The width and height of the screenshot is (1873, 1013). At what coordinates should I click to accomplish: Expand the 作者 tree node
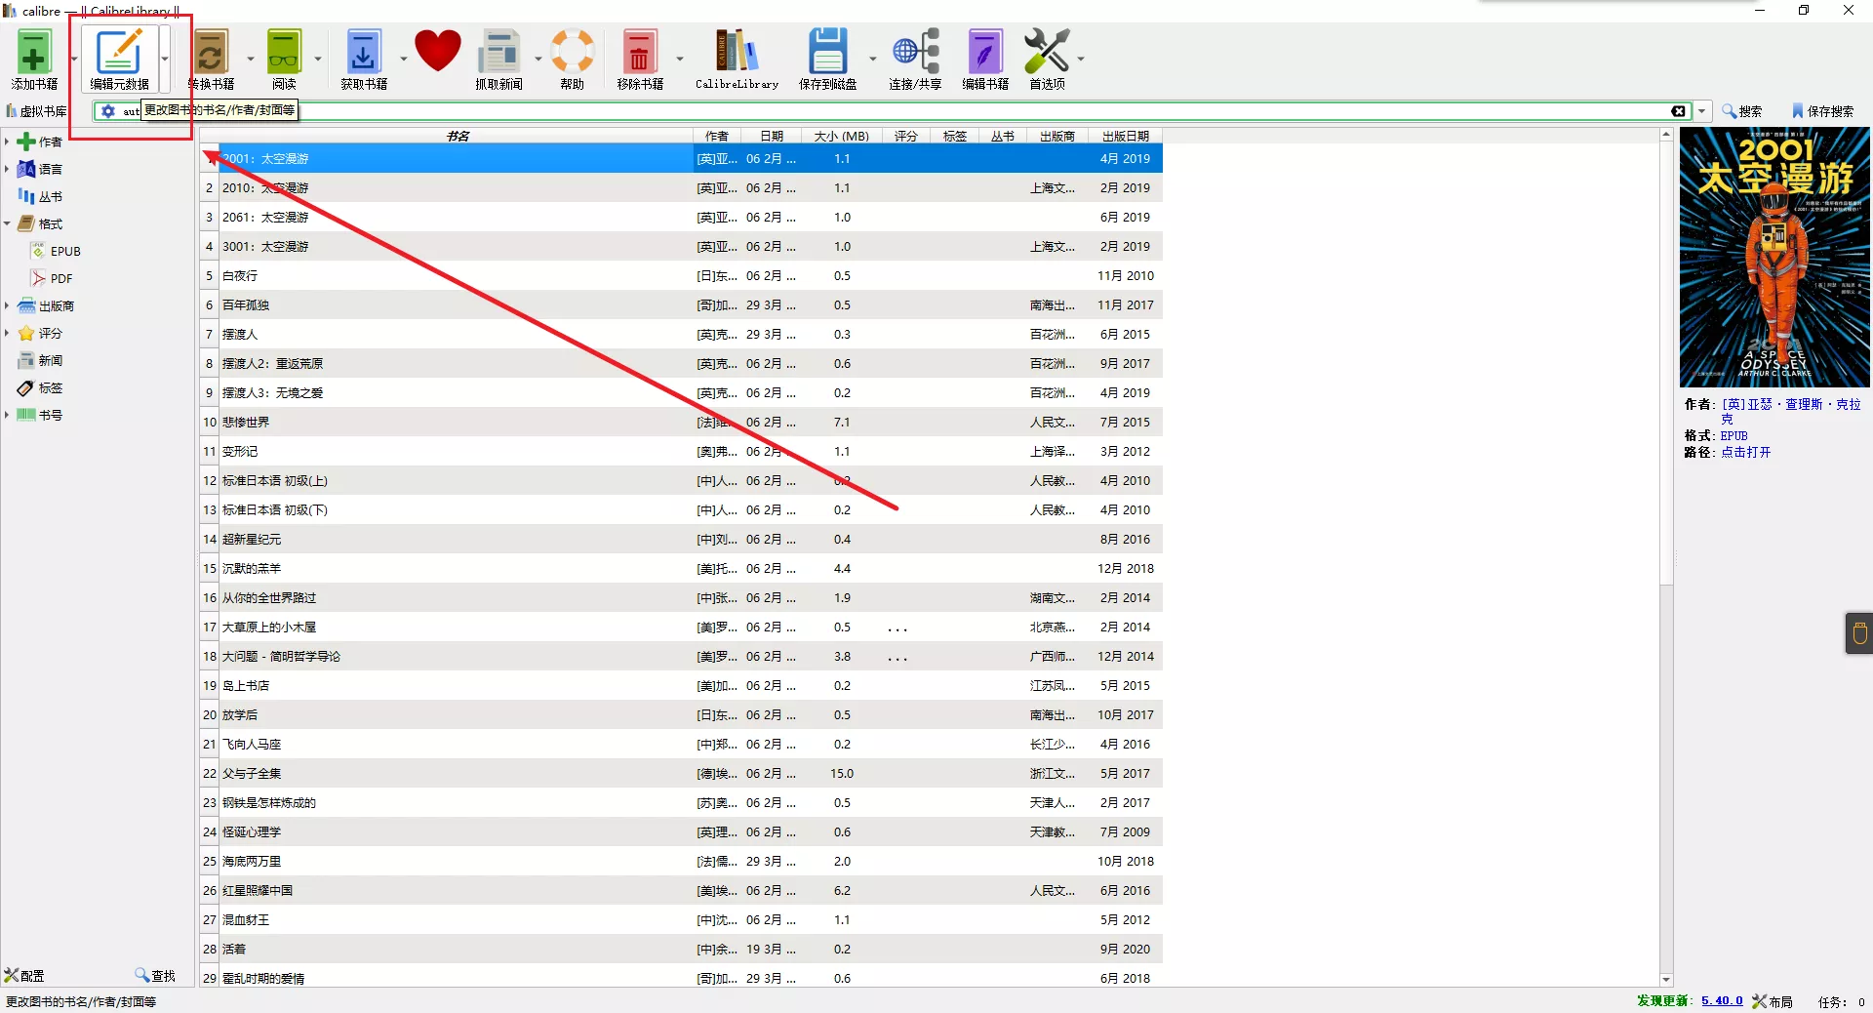click(7, 142)
